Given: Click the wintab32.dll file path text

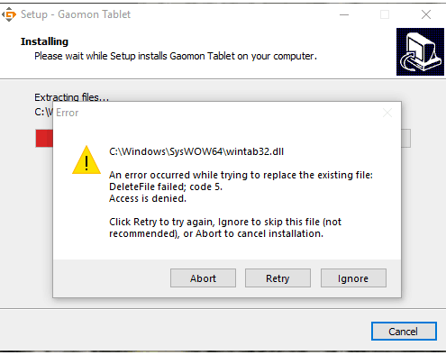Looking at the screenshot, I should click(196, 151).
